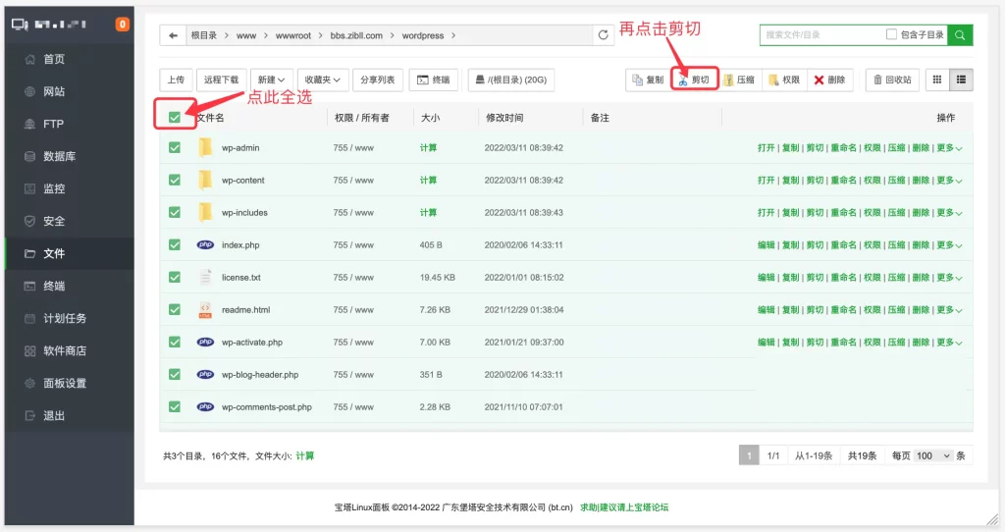Click the 压缩 compress toolbar button
The image size is (1005, 532).
click(x=739, y=80)
